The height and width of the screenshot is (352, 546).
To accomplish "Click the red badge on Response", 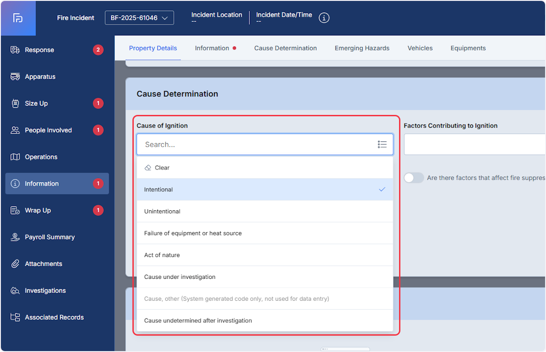I will 98,50.
